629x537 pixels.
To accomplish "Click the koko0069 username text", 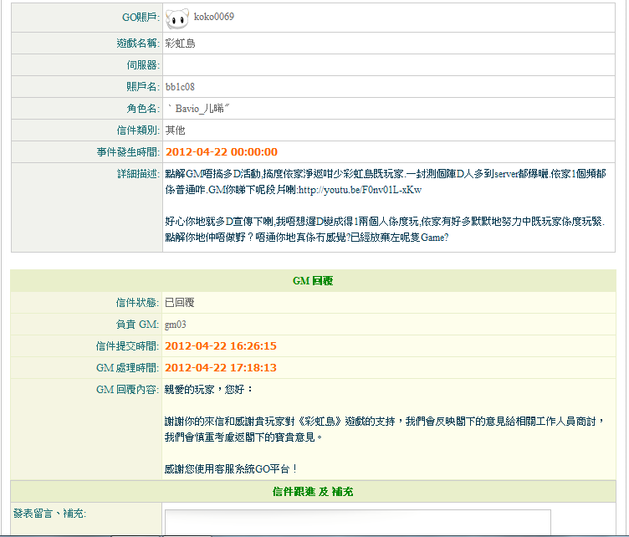I will click(213, 17).
